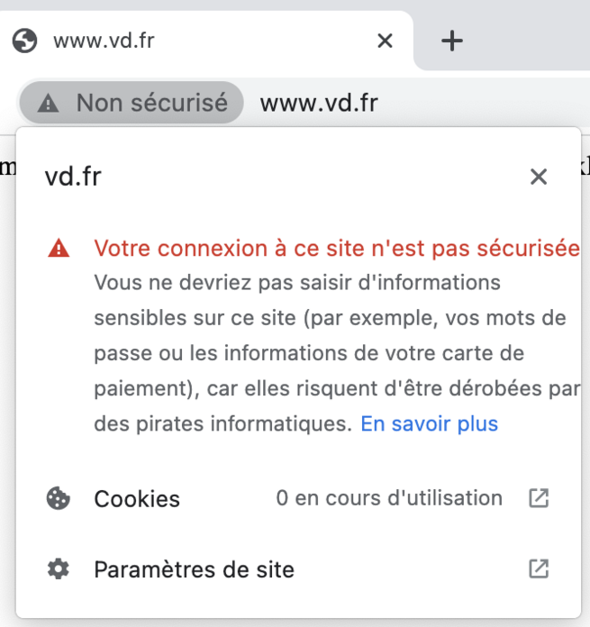590x627 pixels.
Task: Open the En savoir plus link
Action: [x=430, y=424]
